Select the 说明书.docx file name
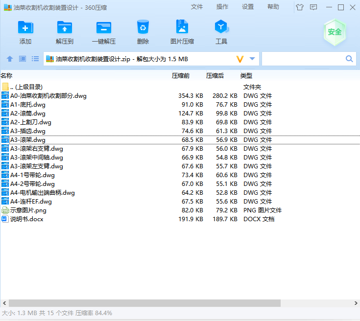 tap(26, 219)
